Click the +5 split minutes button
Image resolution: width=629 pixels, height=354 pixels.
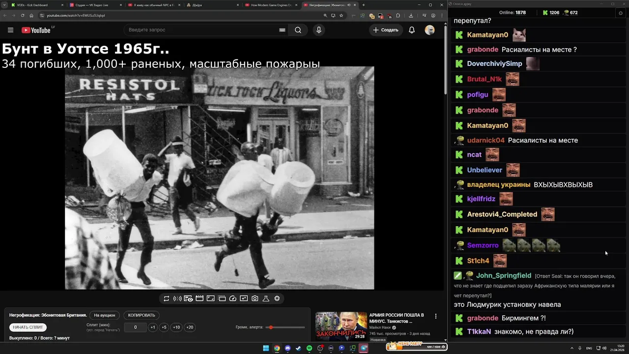click(x=164, y=327)
